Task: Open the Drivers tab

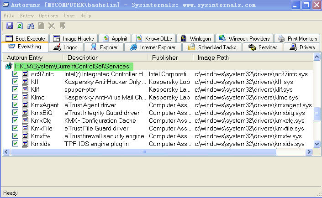Action: (x=302, y=47)
